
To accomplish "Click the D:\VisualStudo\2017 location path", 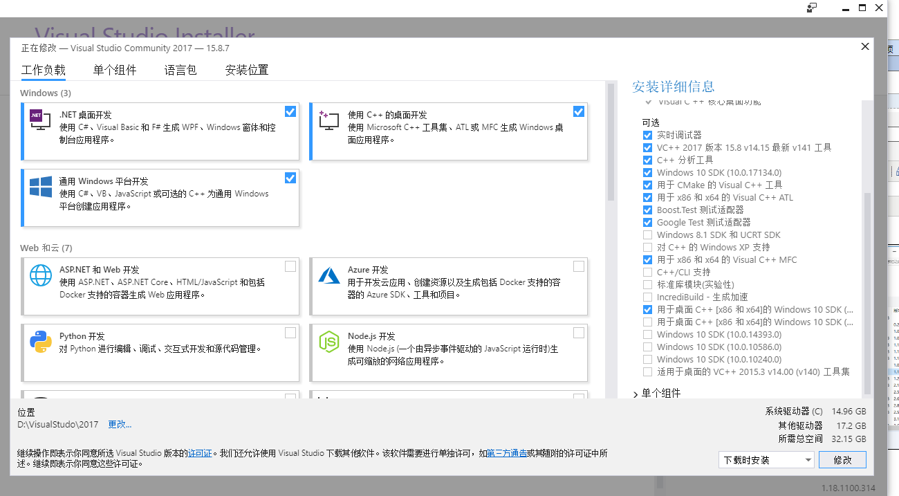I will [x=58, y=424].
